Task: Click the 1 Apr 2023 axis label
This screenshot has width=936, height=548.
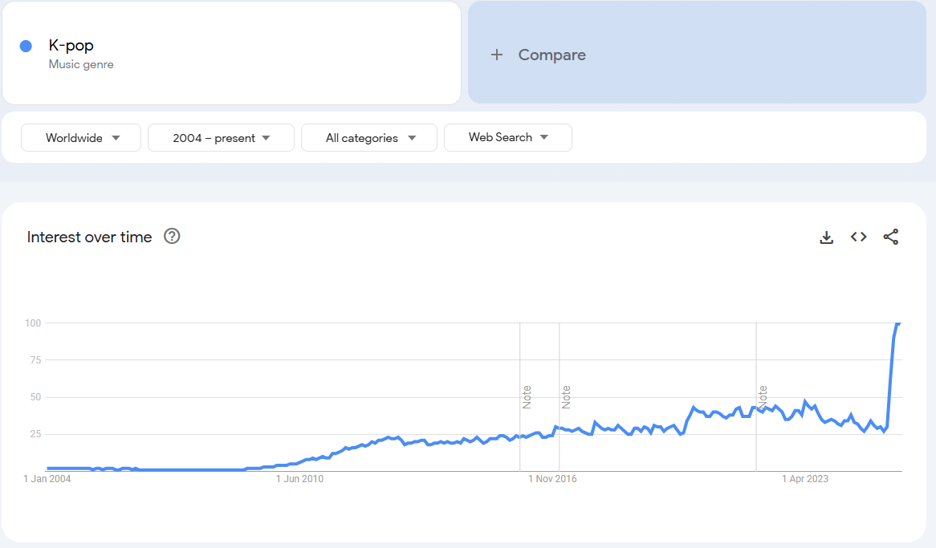Action: (x=805, y=479)
